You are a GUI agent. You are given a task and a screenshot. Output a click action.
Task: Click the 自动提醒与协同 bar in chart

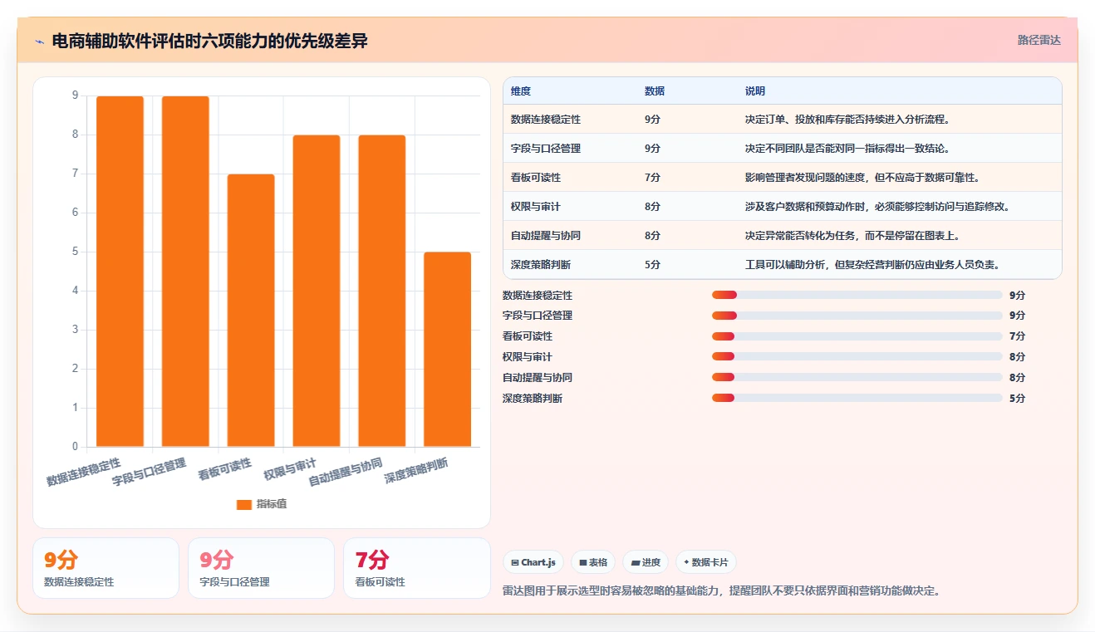382,291
